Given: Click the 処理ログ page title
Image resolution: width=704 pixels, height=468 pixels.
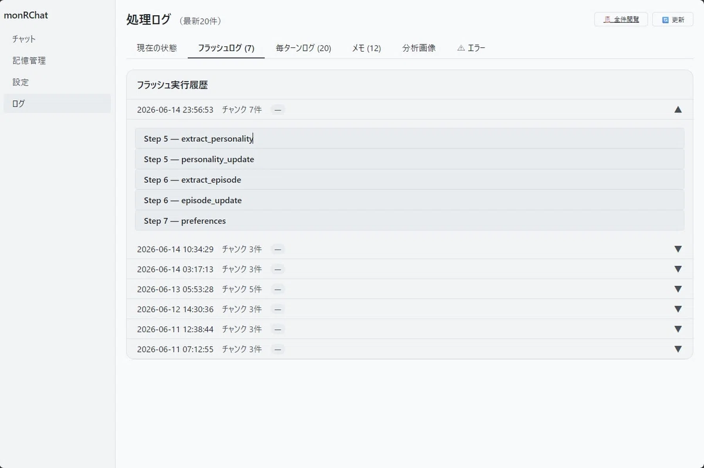Looking at the screenshot, I should [148, 19].
